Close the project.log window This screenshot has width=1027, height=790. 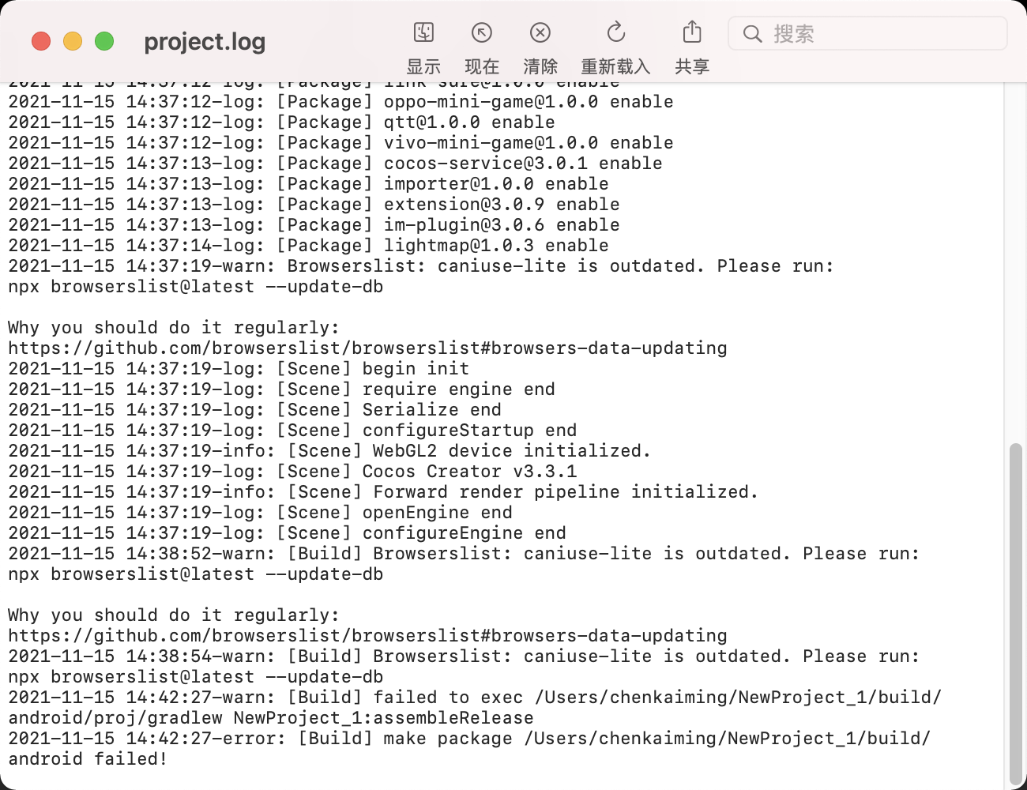click(41, 41)
